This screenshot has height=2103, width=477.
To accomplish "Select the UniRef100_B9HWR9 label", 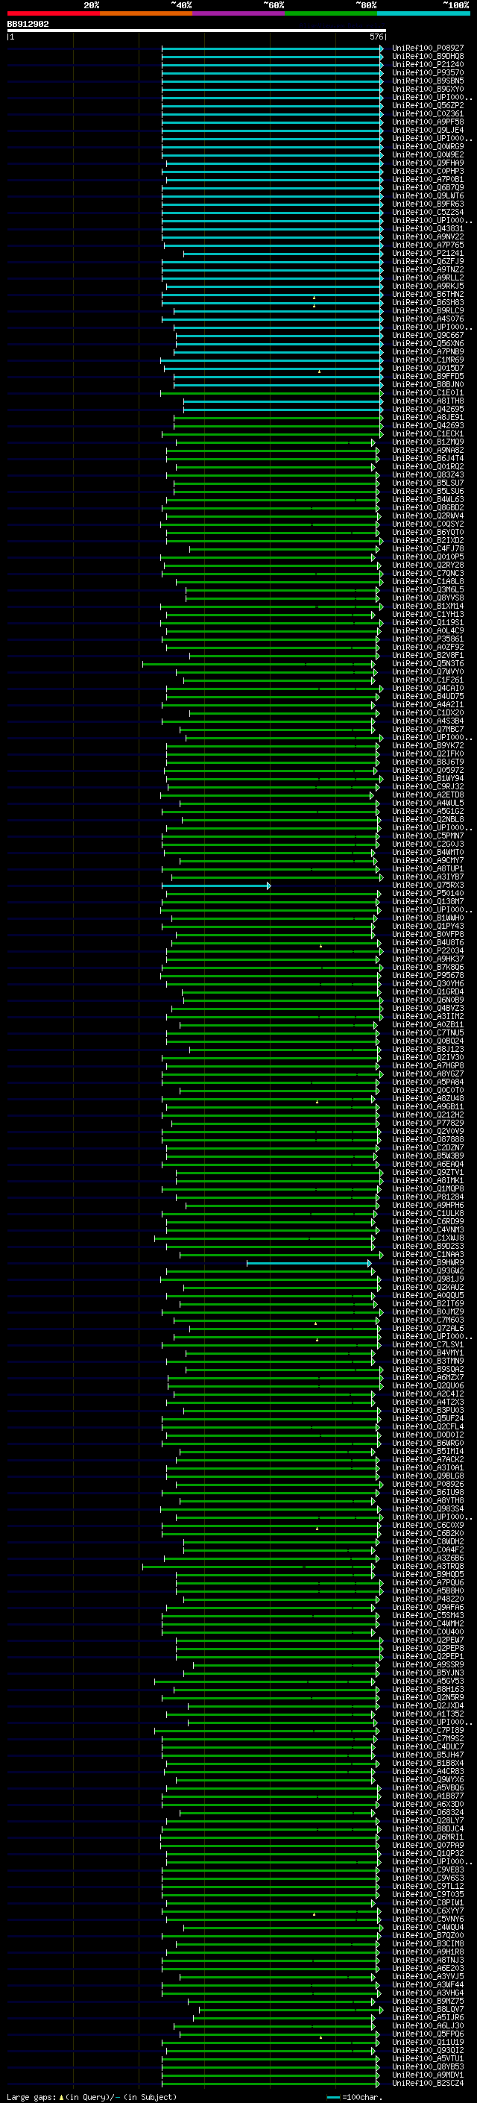I will point(427,1263).
